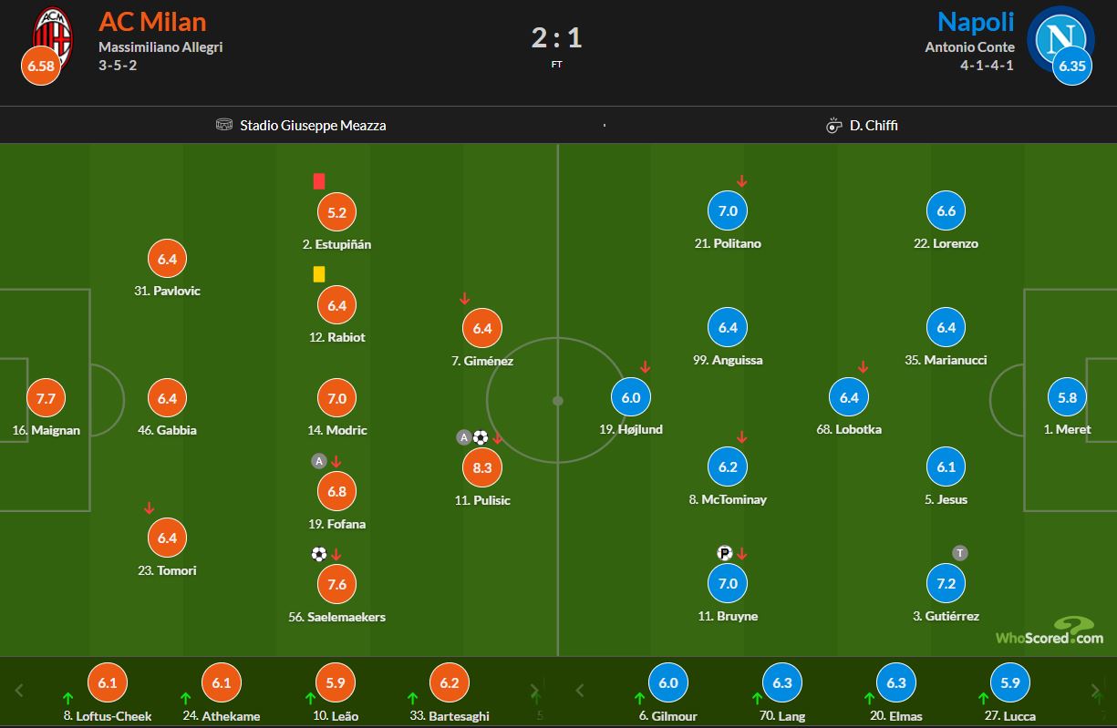Open the AC Milan team name link
Screen dimensions: 1117x728
(152, 21)
